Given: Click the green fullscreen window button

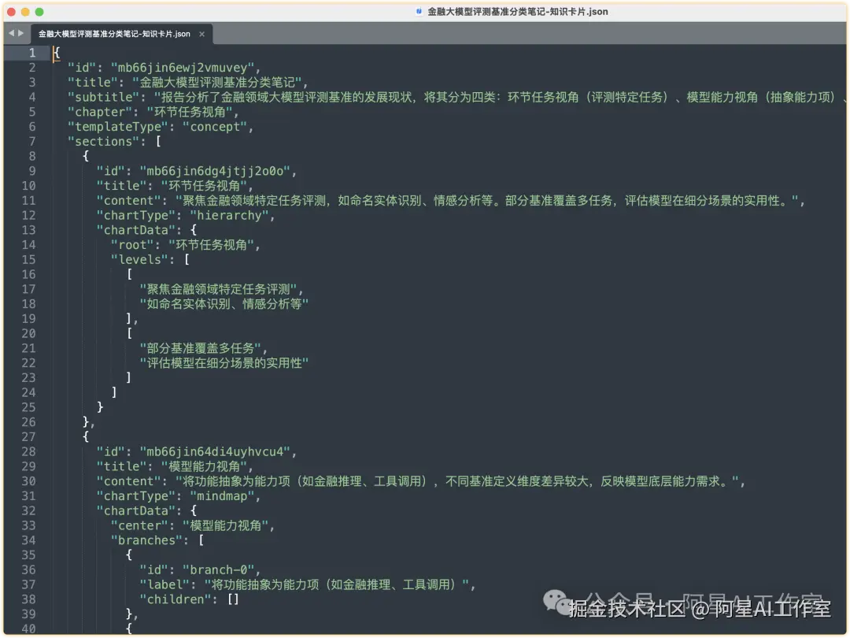Looking at the screenshot, I should click(39, 11).
